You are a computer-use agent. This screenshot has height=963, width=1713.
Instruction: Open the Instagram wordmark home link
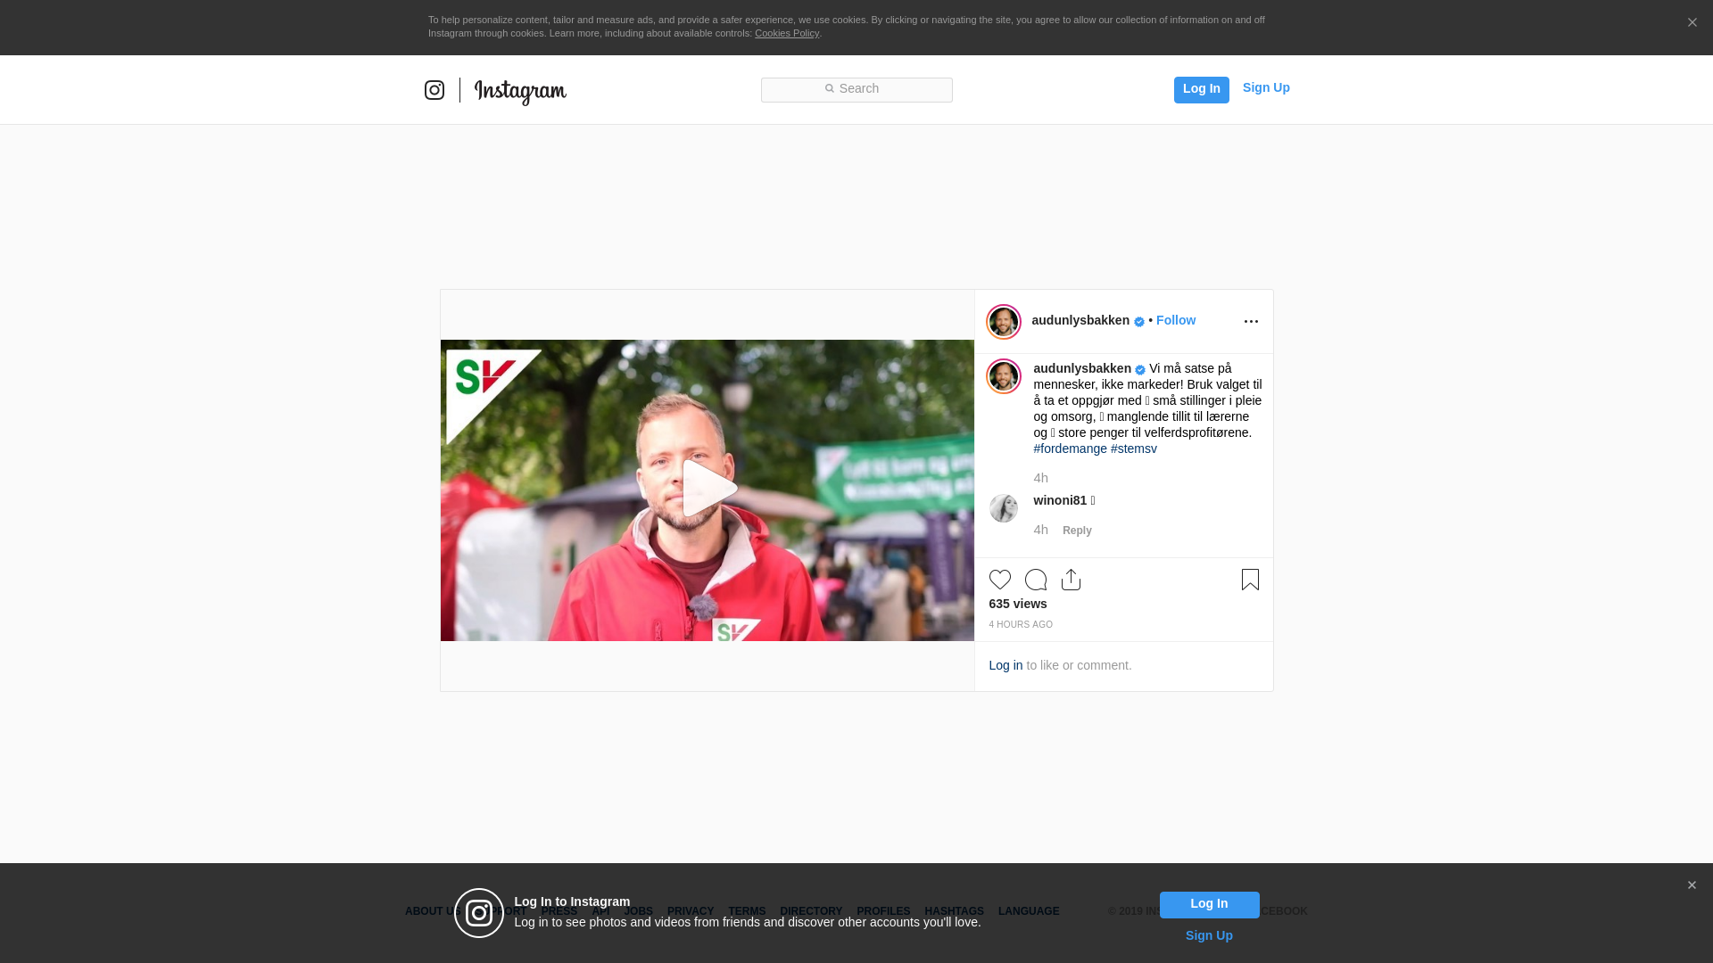click(x=520, y=91)
